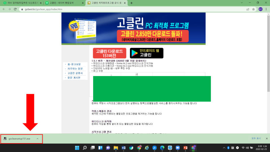270x152 pixels.
Task: Open the Chrome profile avatar
Action: [x=261, y=9]
